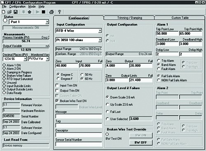Click the Descriptor text field

click(x=79, y=135)
